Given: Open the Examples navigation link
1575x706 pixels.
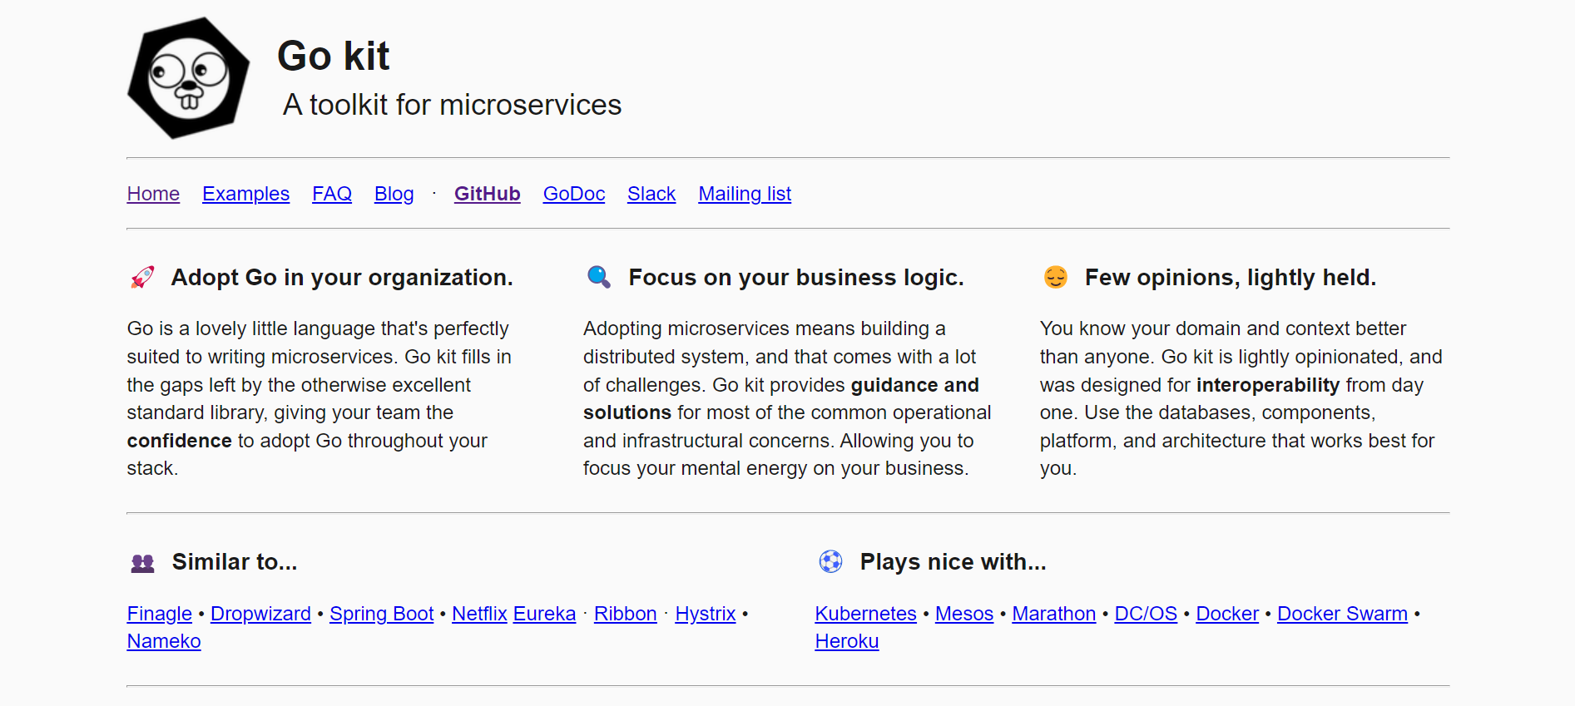Looking at the screenshot, I should [x=245, y=194].
